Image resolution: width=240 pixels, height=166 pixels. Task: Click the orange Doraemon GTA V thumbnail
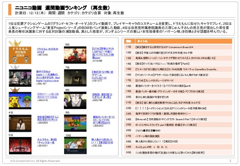point(20,55)
